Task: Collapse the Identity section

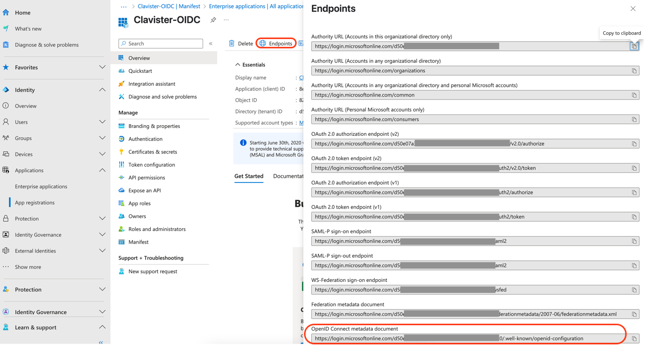Action: point(102,90)
